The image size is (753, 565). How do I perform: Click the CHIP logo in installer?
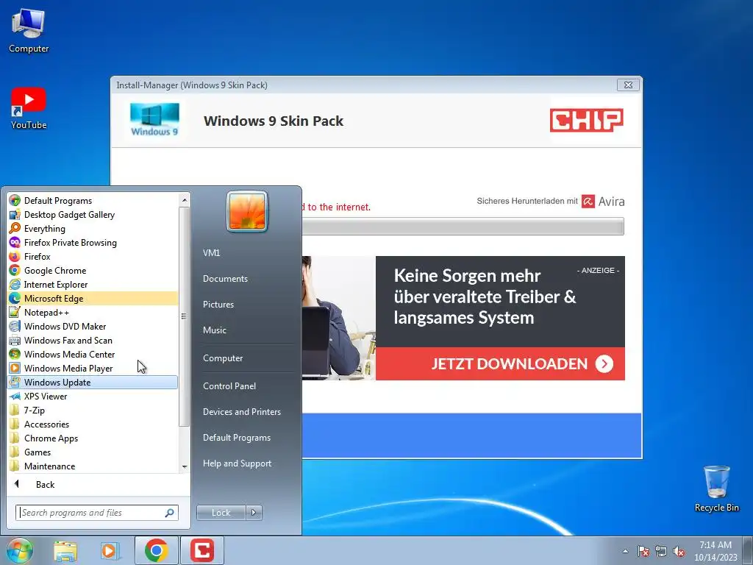click(x=586, y=120)
